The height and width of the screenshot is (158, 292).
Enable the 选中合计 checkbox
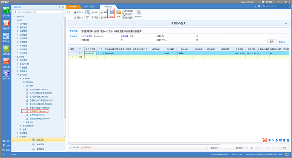click(208, 148)
